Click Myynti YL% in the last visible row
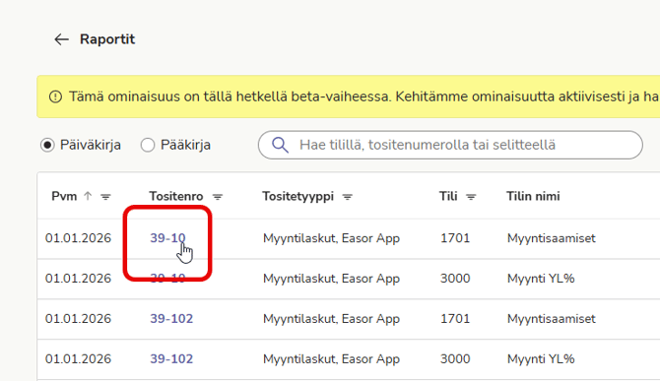 coord(541,359)
